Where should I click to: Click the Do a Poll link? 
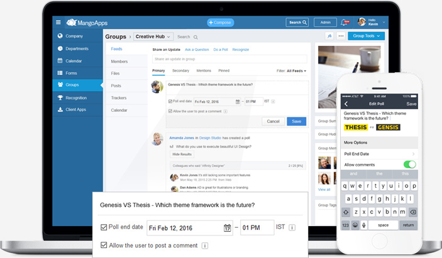click(221, 50)
